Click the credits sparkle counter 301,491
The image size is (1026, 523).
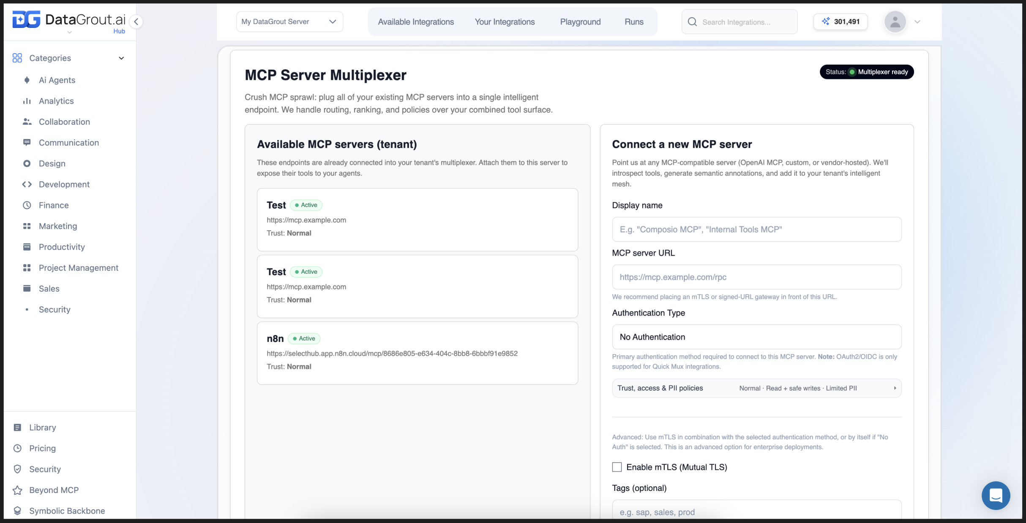840,22
